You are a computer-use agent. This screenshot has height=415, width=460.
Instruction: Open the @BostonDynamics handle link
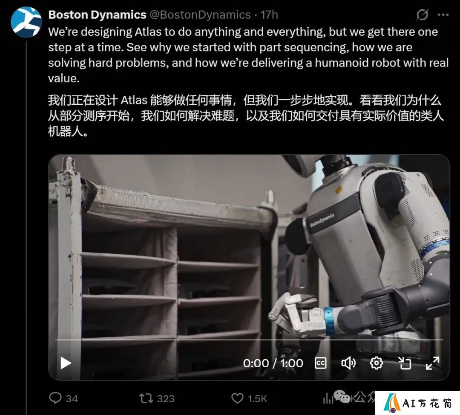click(x=200, y=14)
